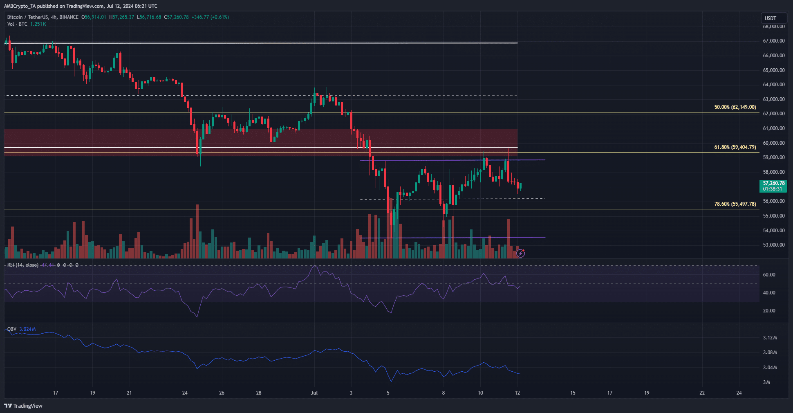Viewport: 793px width, 413px height.
Task: Click the 10 date label on the time axis
Action: coord(480,393)
